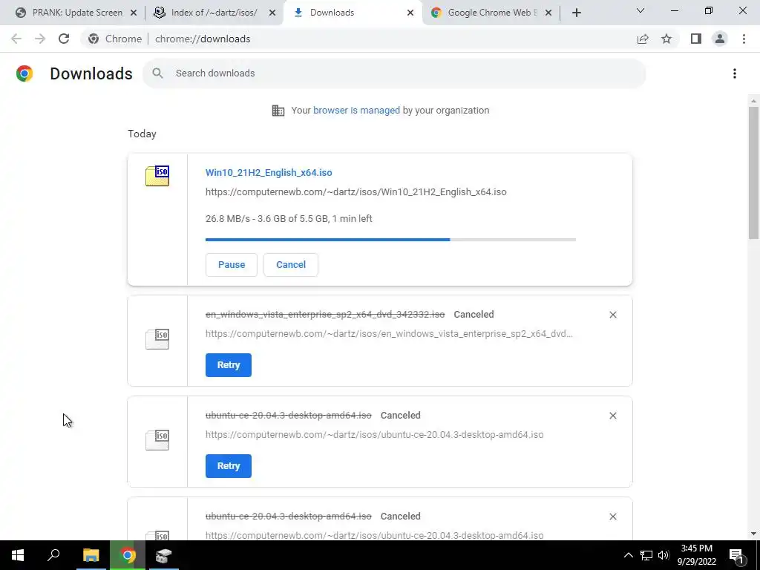Screen dimensions: 760x570
Task: Click the page scrollbar thumb
Action: (x=753, y=172)
